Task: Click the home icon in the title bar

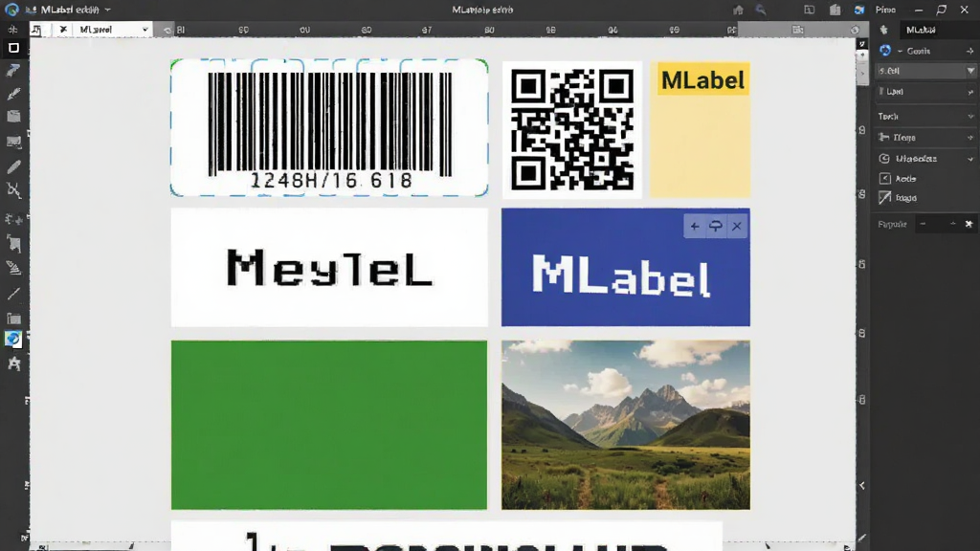Action: click(738, 10)
